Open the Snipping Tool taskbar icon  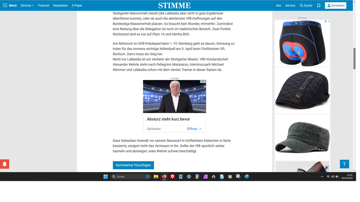pyautogui.click(x=238, y=176)
